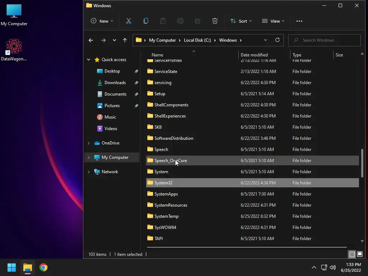368x276 pixels.
Task: Click the Rename icon in toolbar
Action: click(180, 21)
